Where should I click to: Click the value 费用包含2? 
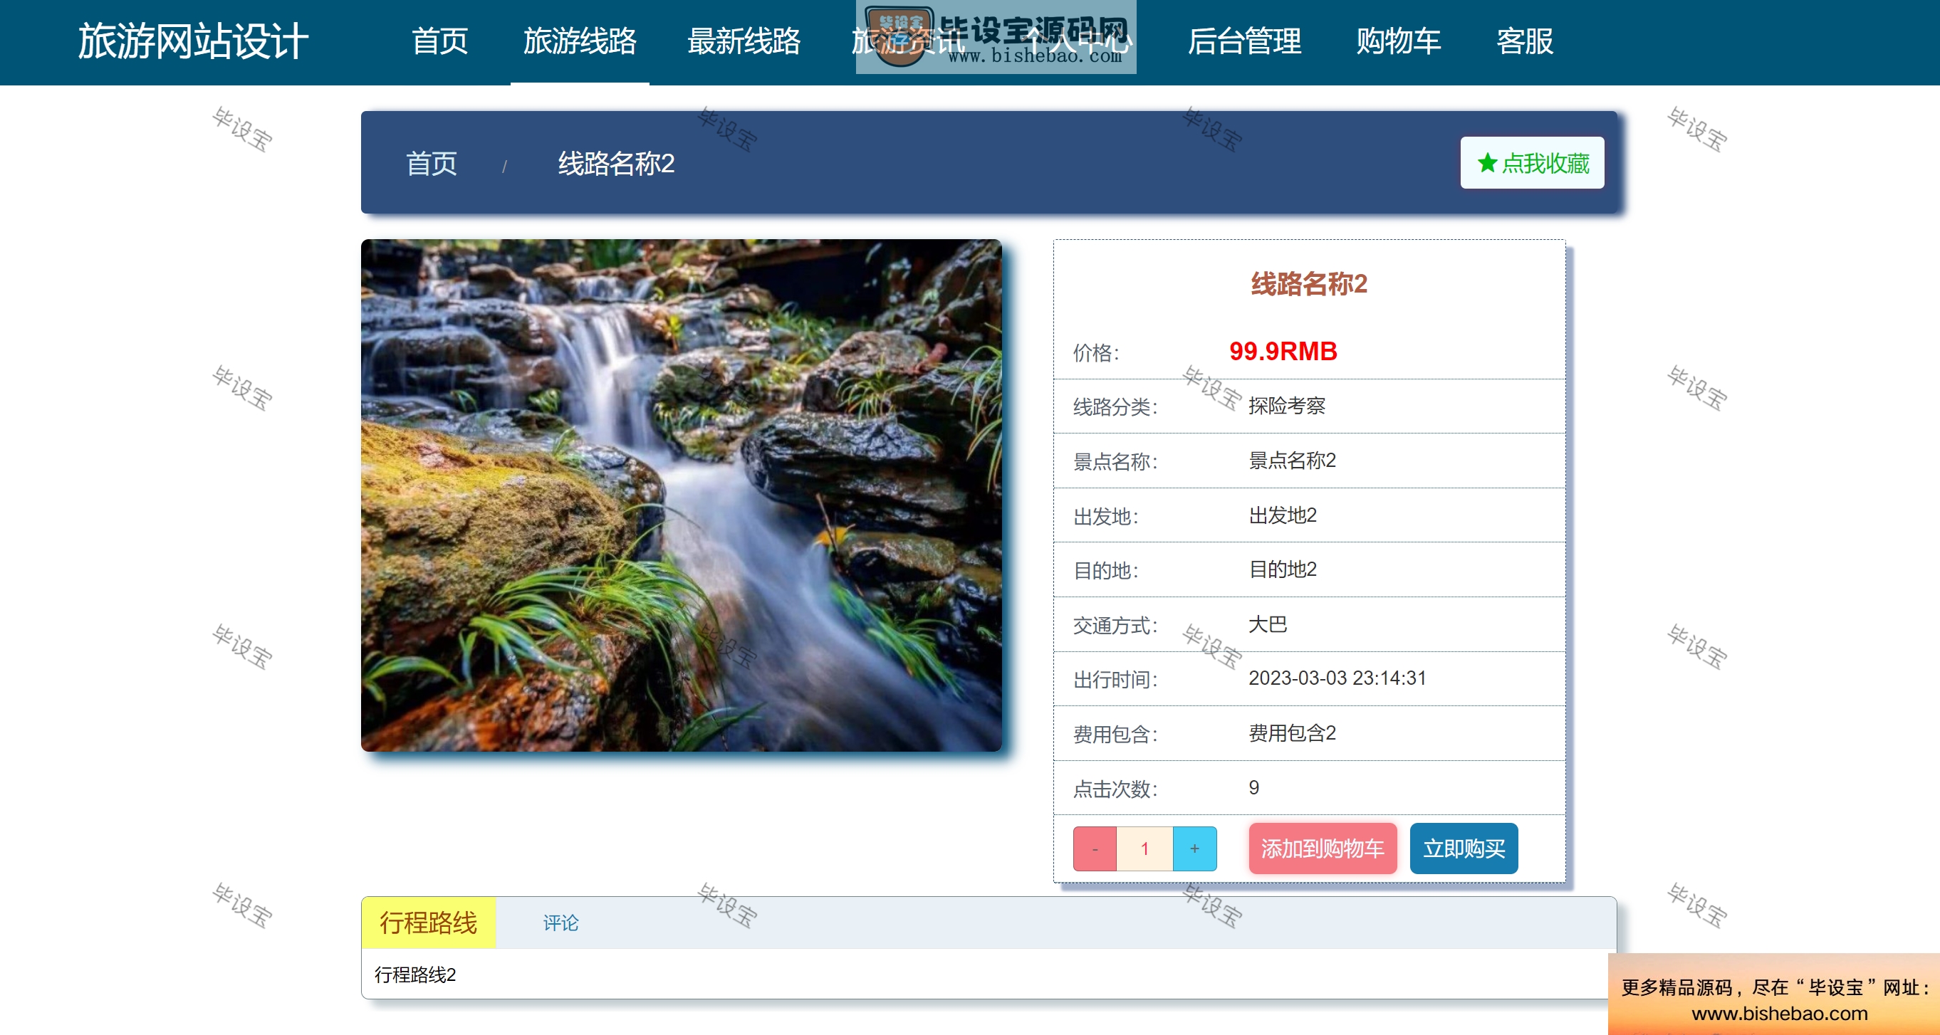coord(1292,732)
